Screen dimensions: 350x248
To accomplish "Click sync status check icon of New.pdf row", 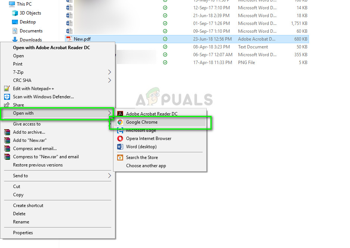I will click(x=165, y=39).
